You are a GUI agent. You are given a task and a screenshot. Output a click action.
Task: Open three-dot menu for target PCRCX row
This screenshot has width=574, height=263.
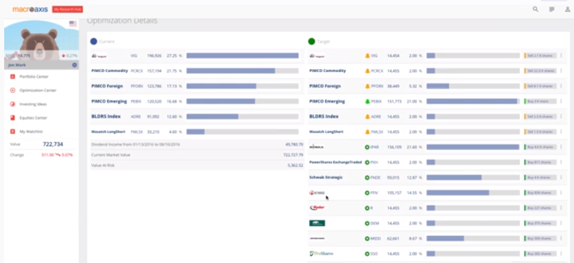click(x=561, y=71)
